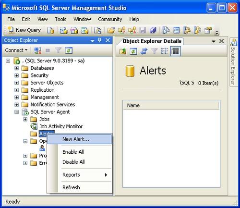Click the Open File folder icon

point(111,30)
